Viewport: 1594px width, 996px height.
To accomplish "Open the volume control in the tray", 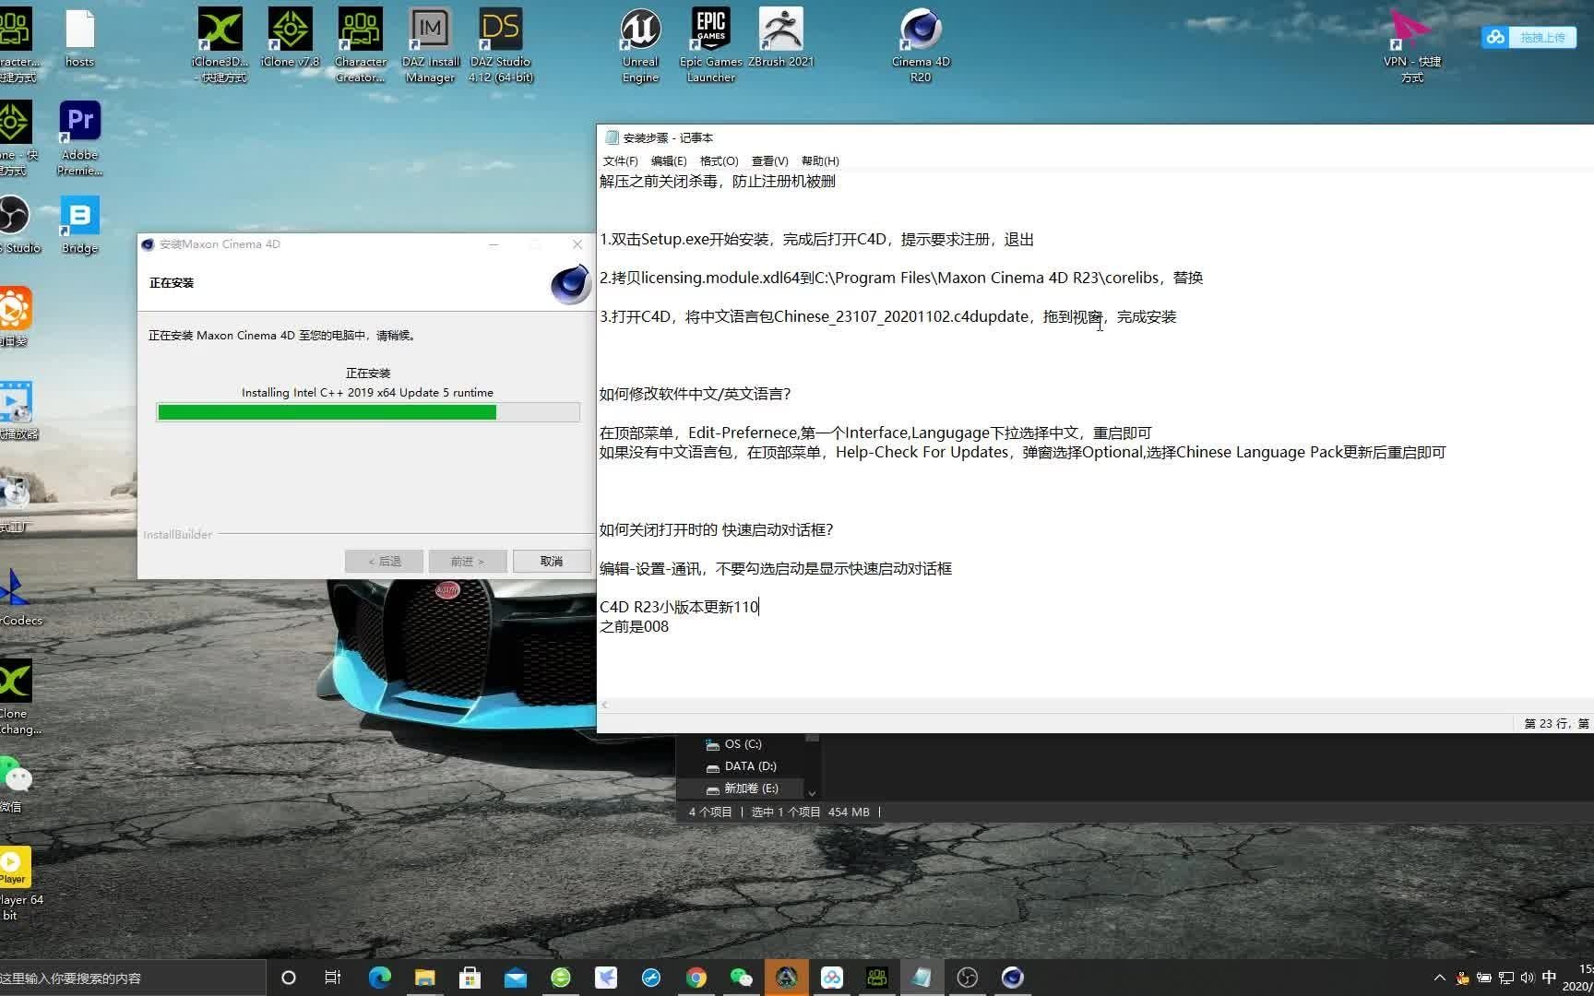I will [x=1527, y=978].
